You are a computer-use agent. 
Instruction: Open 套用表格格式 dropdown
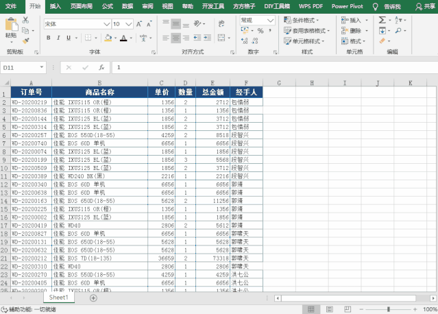pos(306,30)
